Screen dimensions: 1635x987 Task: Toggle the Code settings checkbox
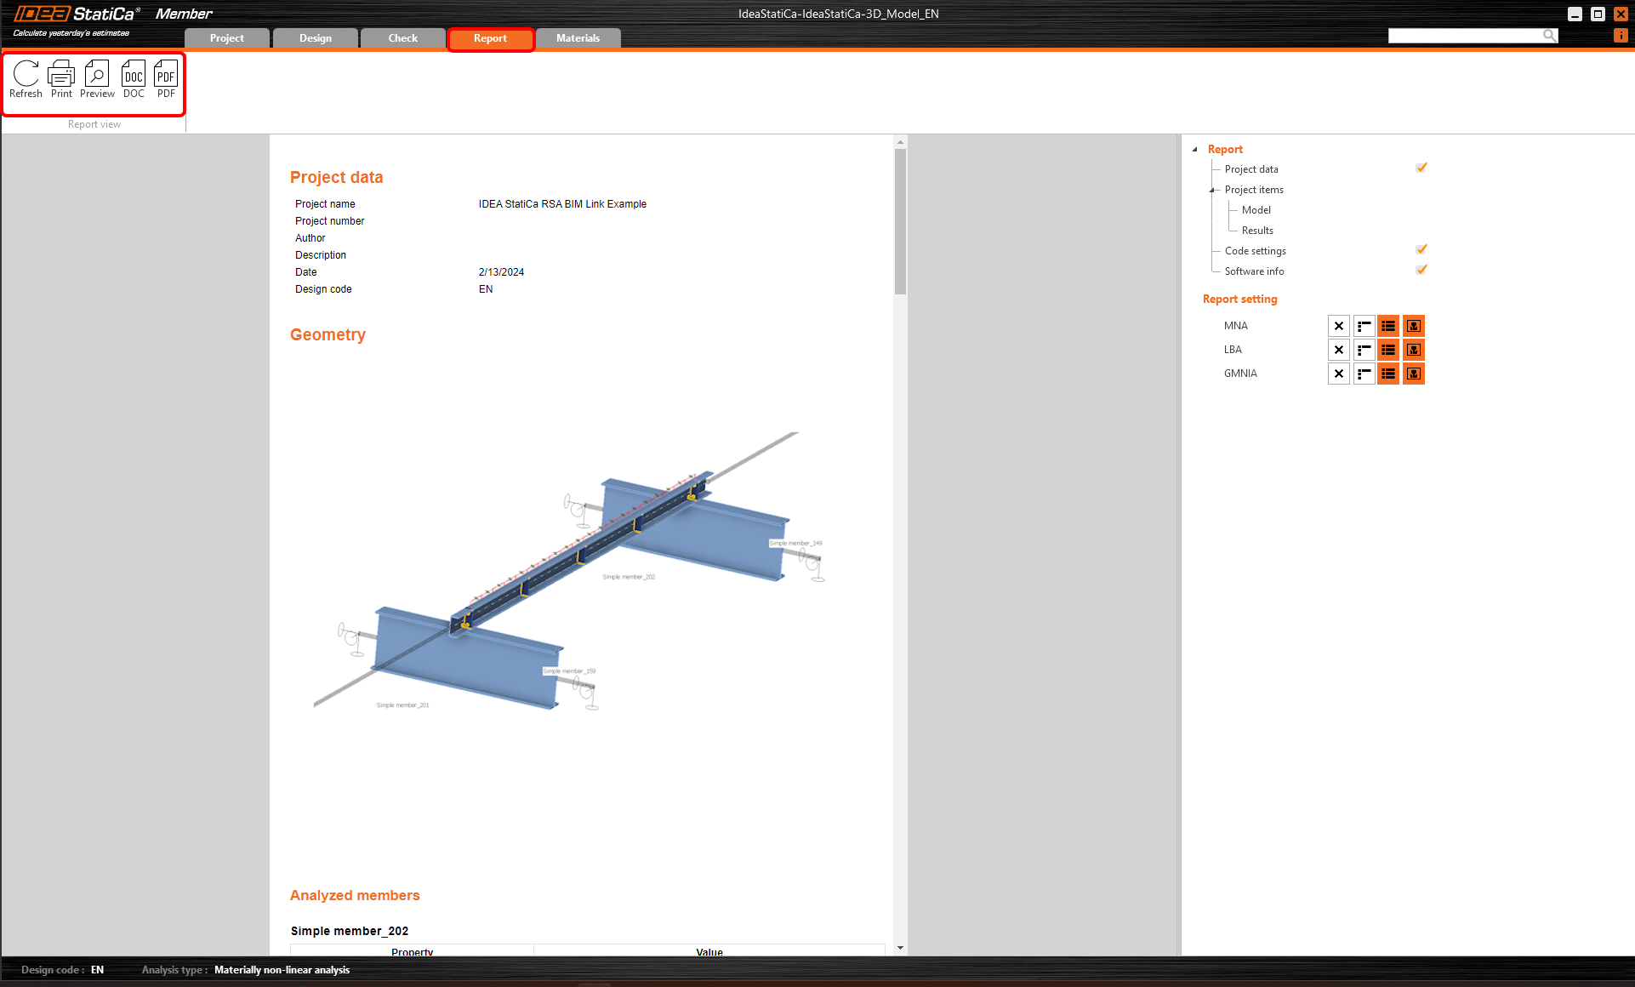(1421, 250)
